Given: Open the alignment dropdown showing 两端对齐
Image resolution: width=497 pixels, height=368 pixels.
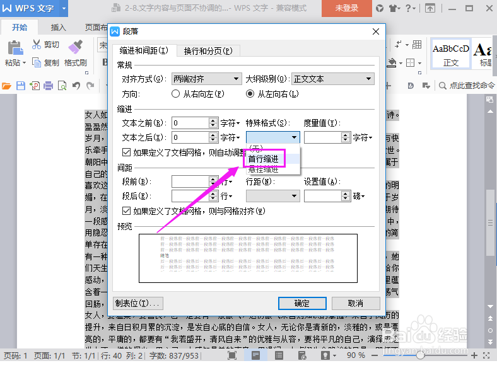Looking at the screenshot, I should pyautogui.click(x=206, y=79).
